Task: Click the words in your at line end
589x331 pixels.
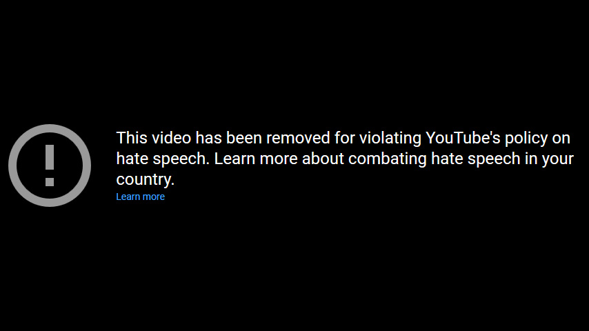Action: [x=549, y=159]
